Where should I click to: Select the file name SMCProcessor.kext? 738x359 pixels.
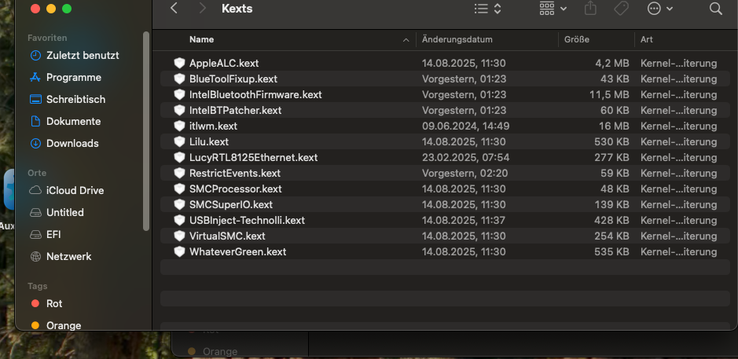click(x=235, y=189)
